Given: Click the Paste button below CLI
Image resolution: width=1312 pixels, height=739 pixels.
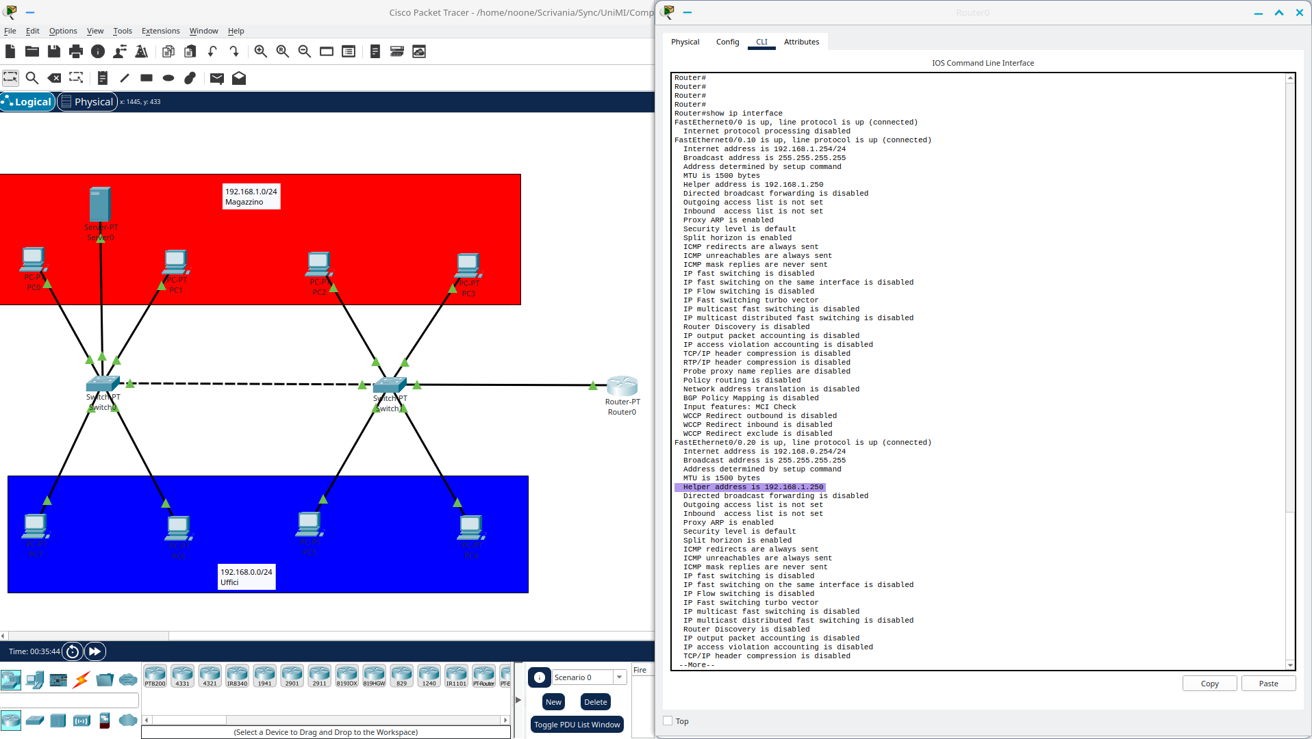Looking at the screenshot, I should click(1269, 684).
